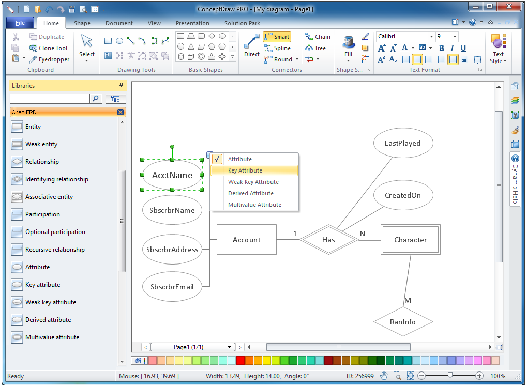Open the Calibri font dropdown
The image size is (527, 388).
point(431,36)
